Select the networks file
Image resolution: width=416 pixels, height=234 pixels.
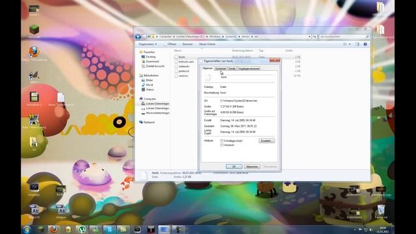(x=184, y=66)
